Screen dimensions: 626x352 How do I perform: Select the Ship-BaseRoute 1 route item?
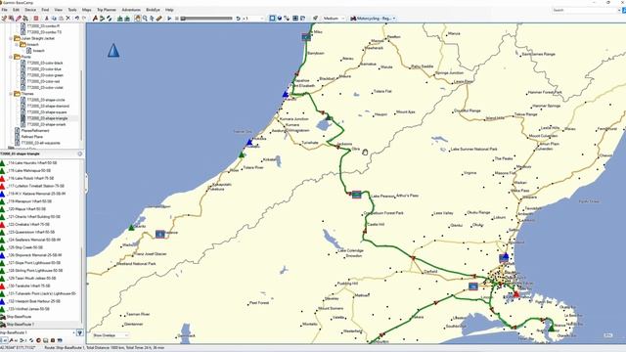tap(20, 324)
